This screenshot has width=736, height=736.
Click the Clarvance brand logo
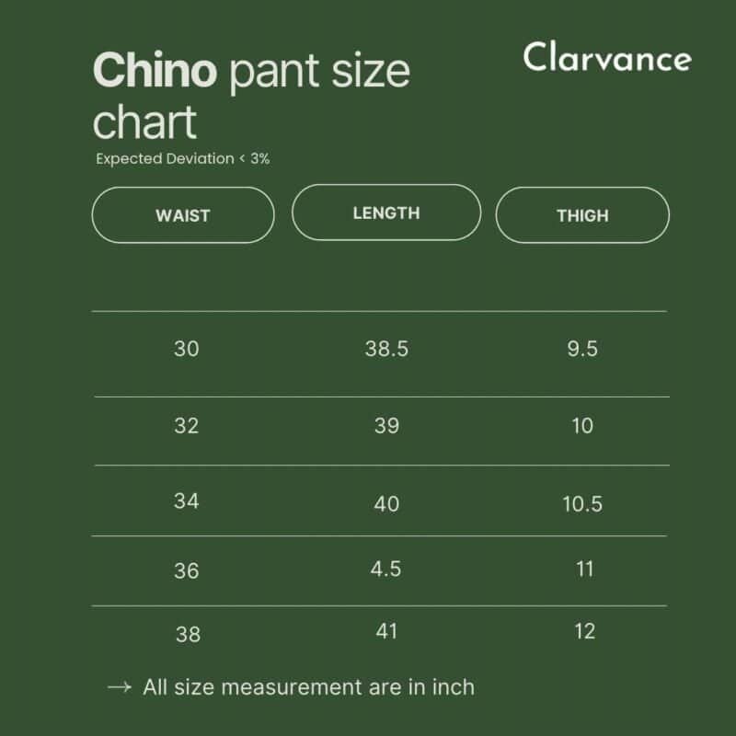coord(606,57)
